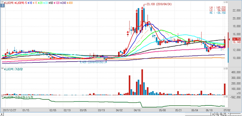Screen dimensions: 242x116
Task: Click the zoom slider at the bottom right
Action: [x=234, y=114]
